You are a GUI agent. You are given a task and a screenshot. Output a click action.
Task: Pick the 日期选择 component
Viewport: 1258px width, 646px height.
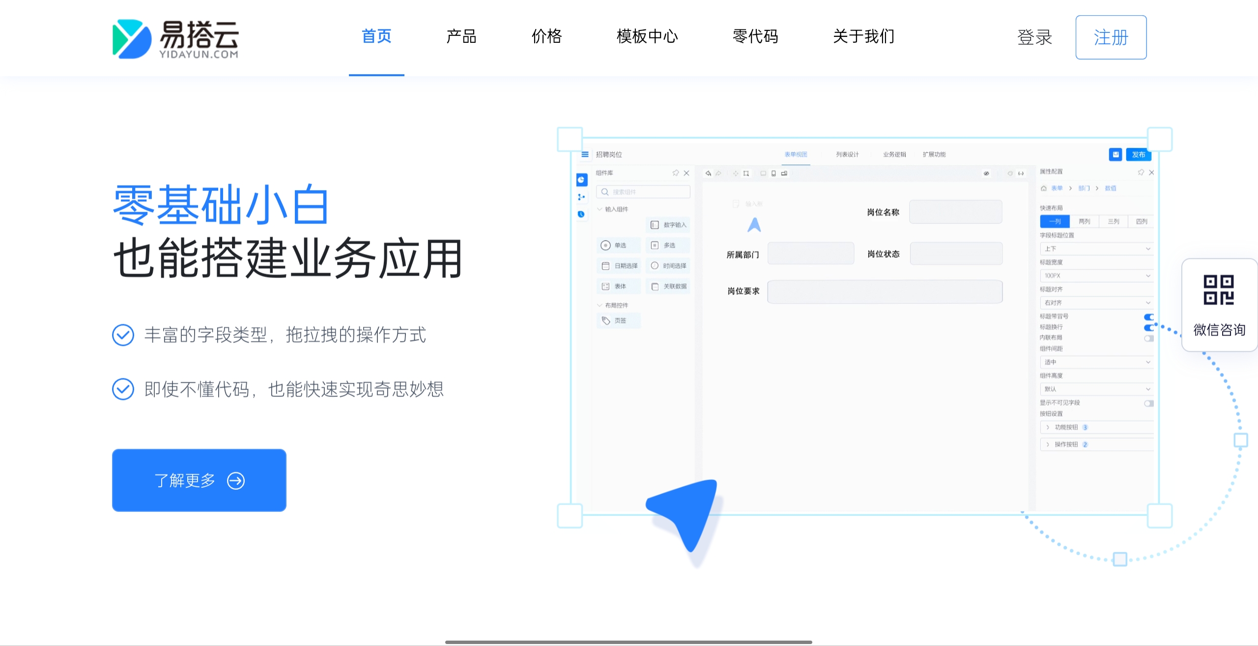coord(619,266)
